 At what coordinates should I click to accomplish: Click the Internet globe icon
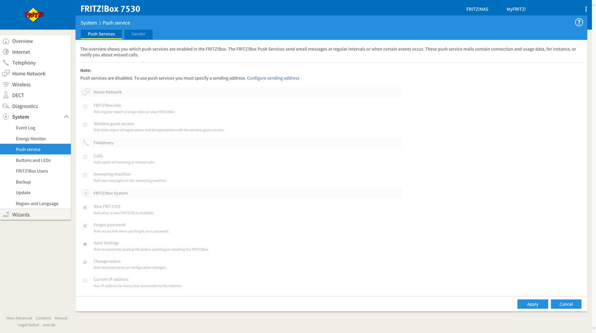pyautogui.click(x=6, y=52)
